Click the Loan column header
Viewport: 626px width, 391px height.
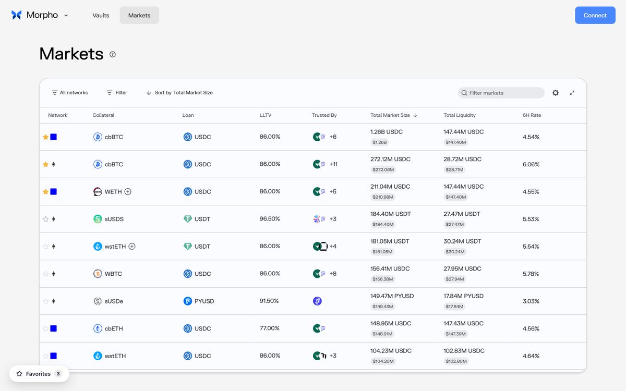tap(188, 115)
